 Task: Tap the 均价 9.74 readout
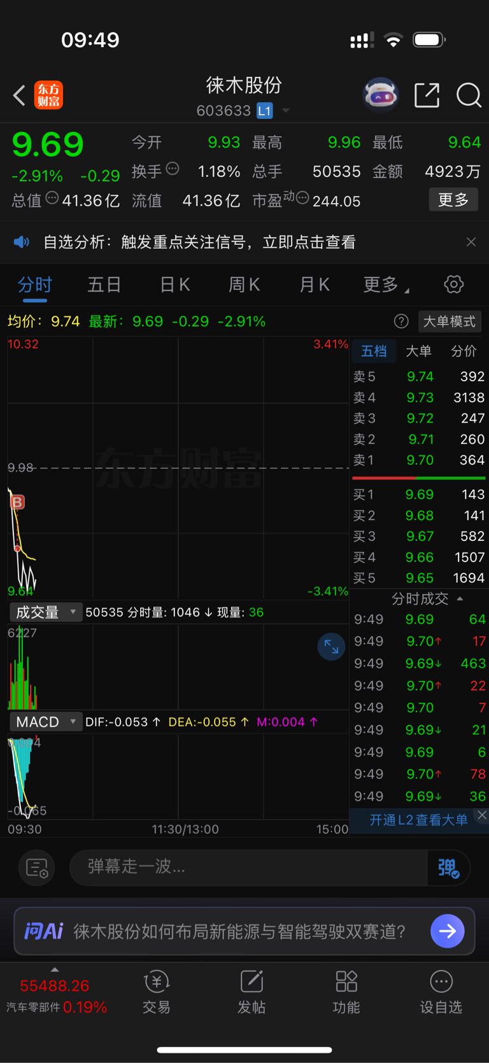[x=43, y=321]
